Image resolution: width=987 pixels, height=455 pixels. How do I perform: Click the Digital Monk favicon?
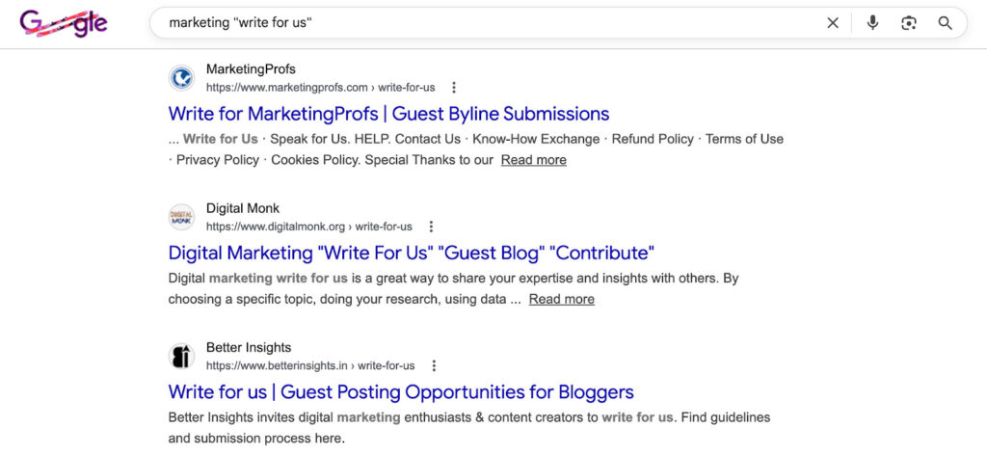[181, 217]
